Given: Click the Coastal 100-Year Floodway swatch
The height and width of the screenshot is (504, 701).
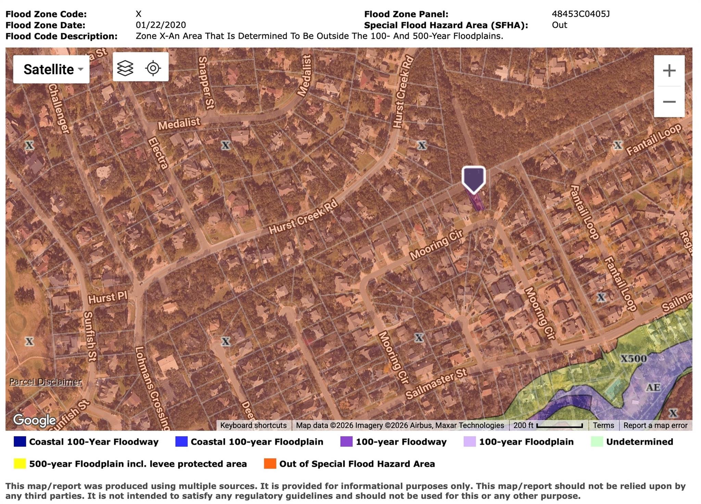Looking at the screenshot, I should click(20, 442).
